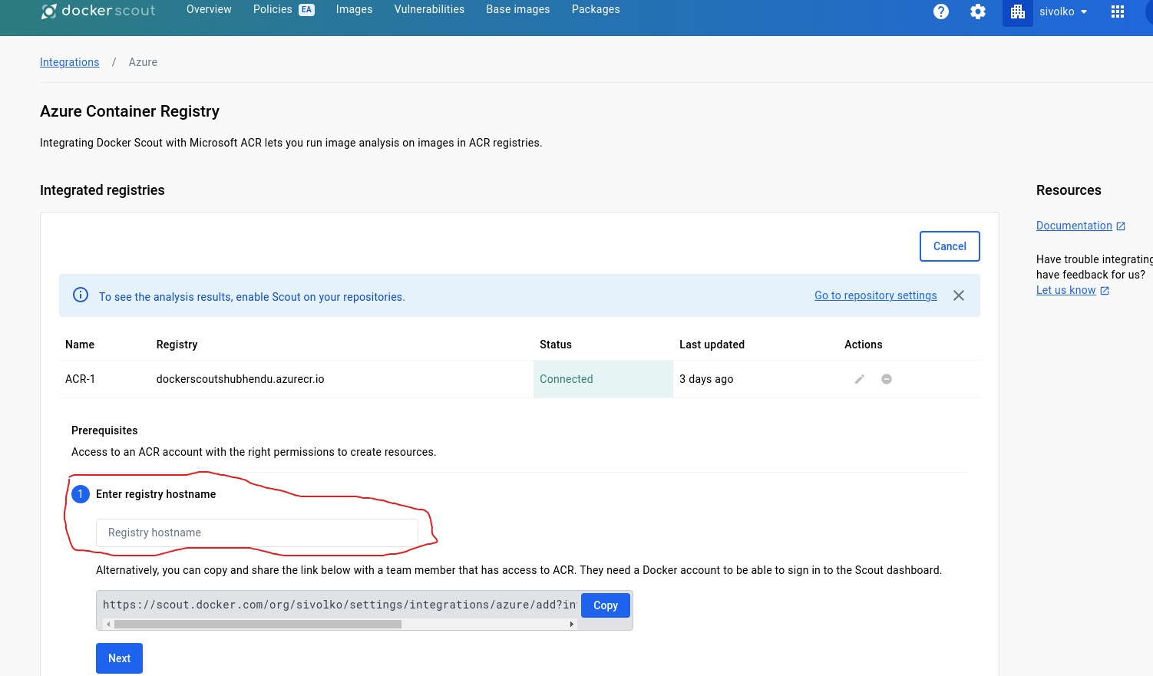1153x676 pixels.
Task: Dismiss the info banner with X icon
Action: coord(959,295)
